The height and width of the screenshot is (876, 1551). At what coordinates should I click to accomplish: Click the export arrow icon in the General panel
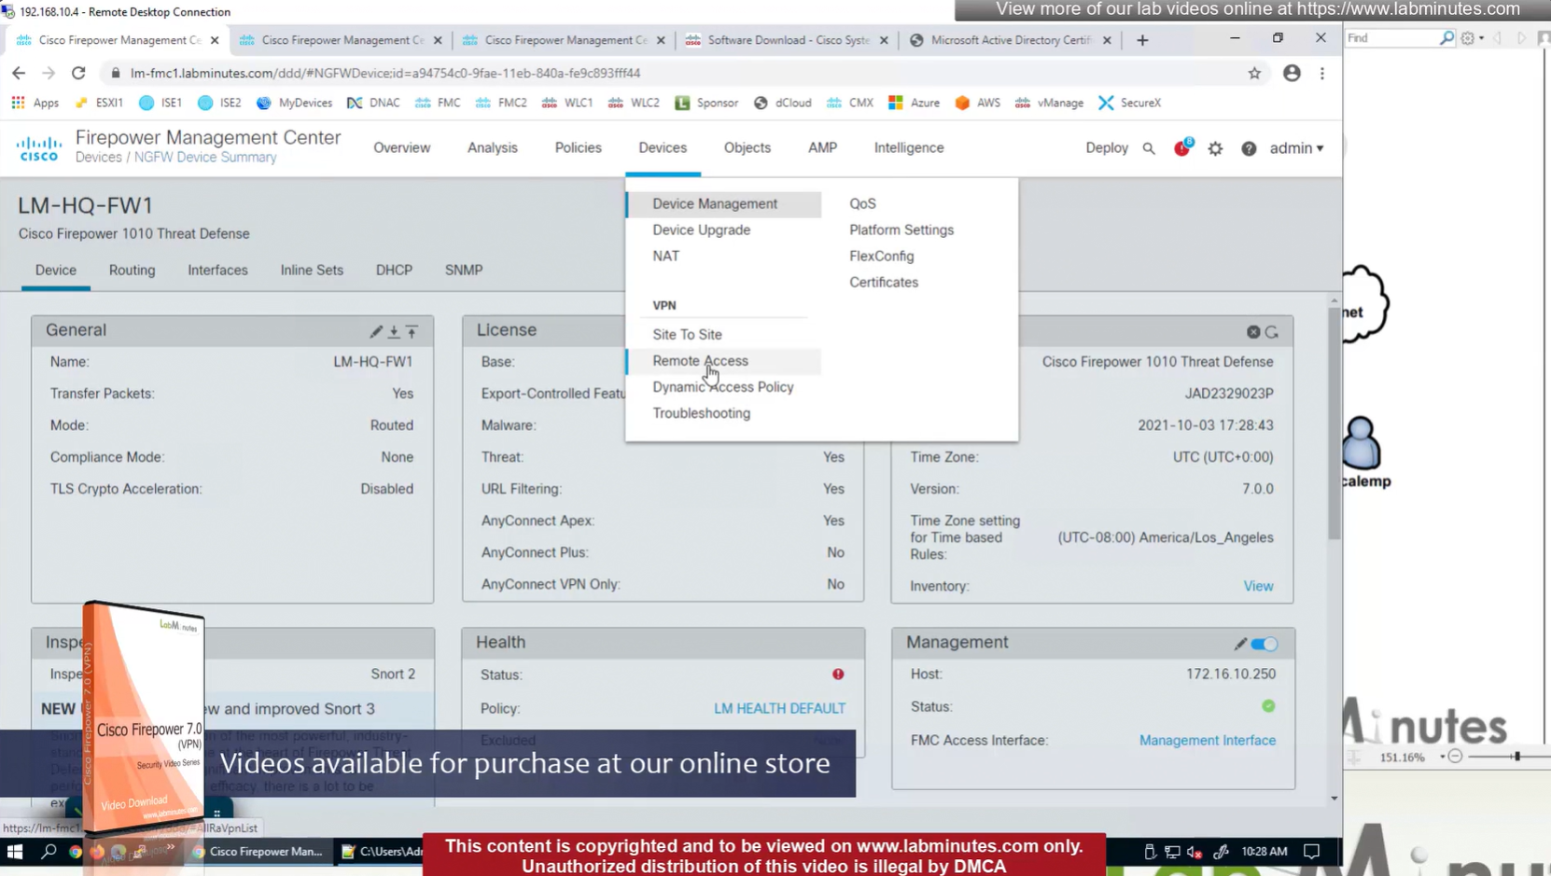click(x=412, y=331)
